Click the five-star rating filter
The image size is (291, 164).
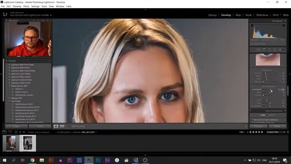(256, 132)
